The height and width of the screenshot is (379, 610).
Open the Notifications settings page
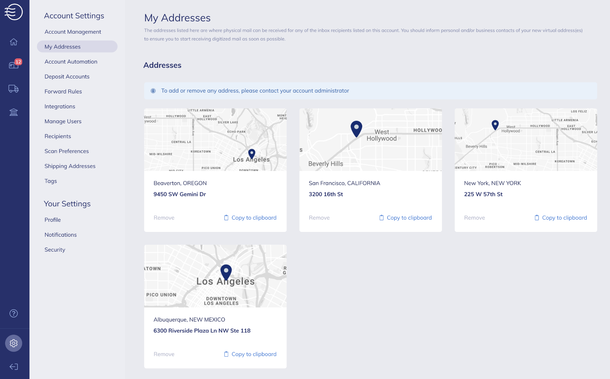click(60, 235)
